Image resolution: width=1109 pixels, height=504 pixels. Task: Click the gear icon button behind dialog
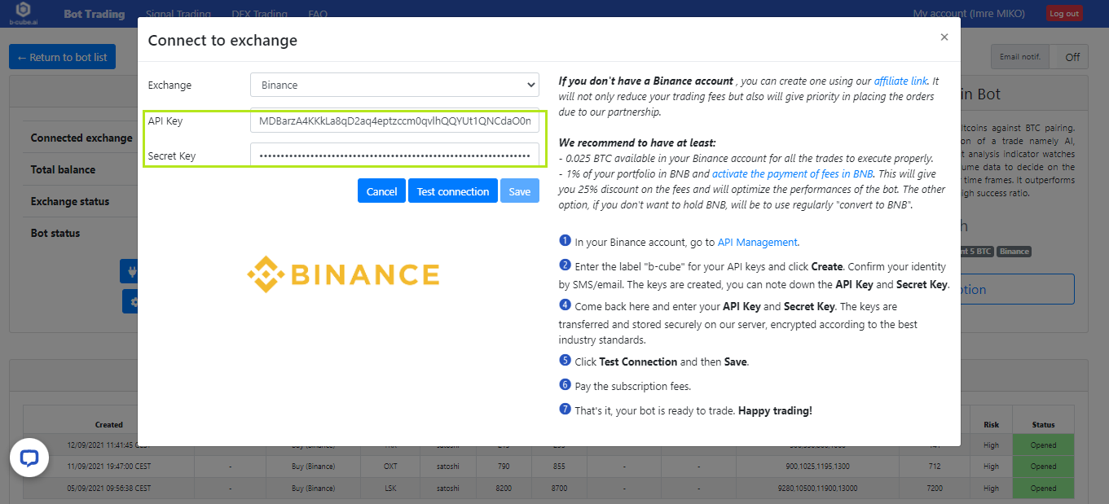pyautogui.click(x=131, y=301)
